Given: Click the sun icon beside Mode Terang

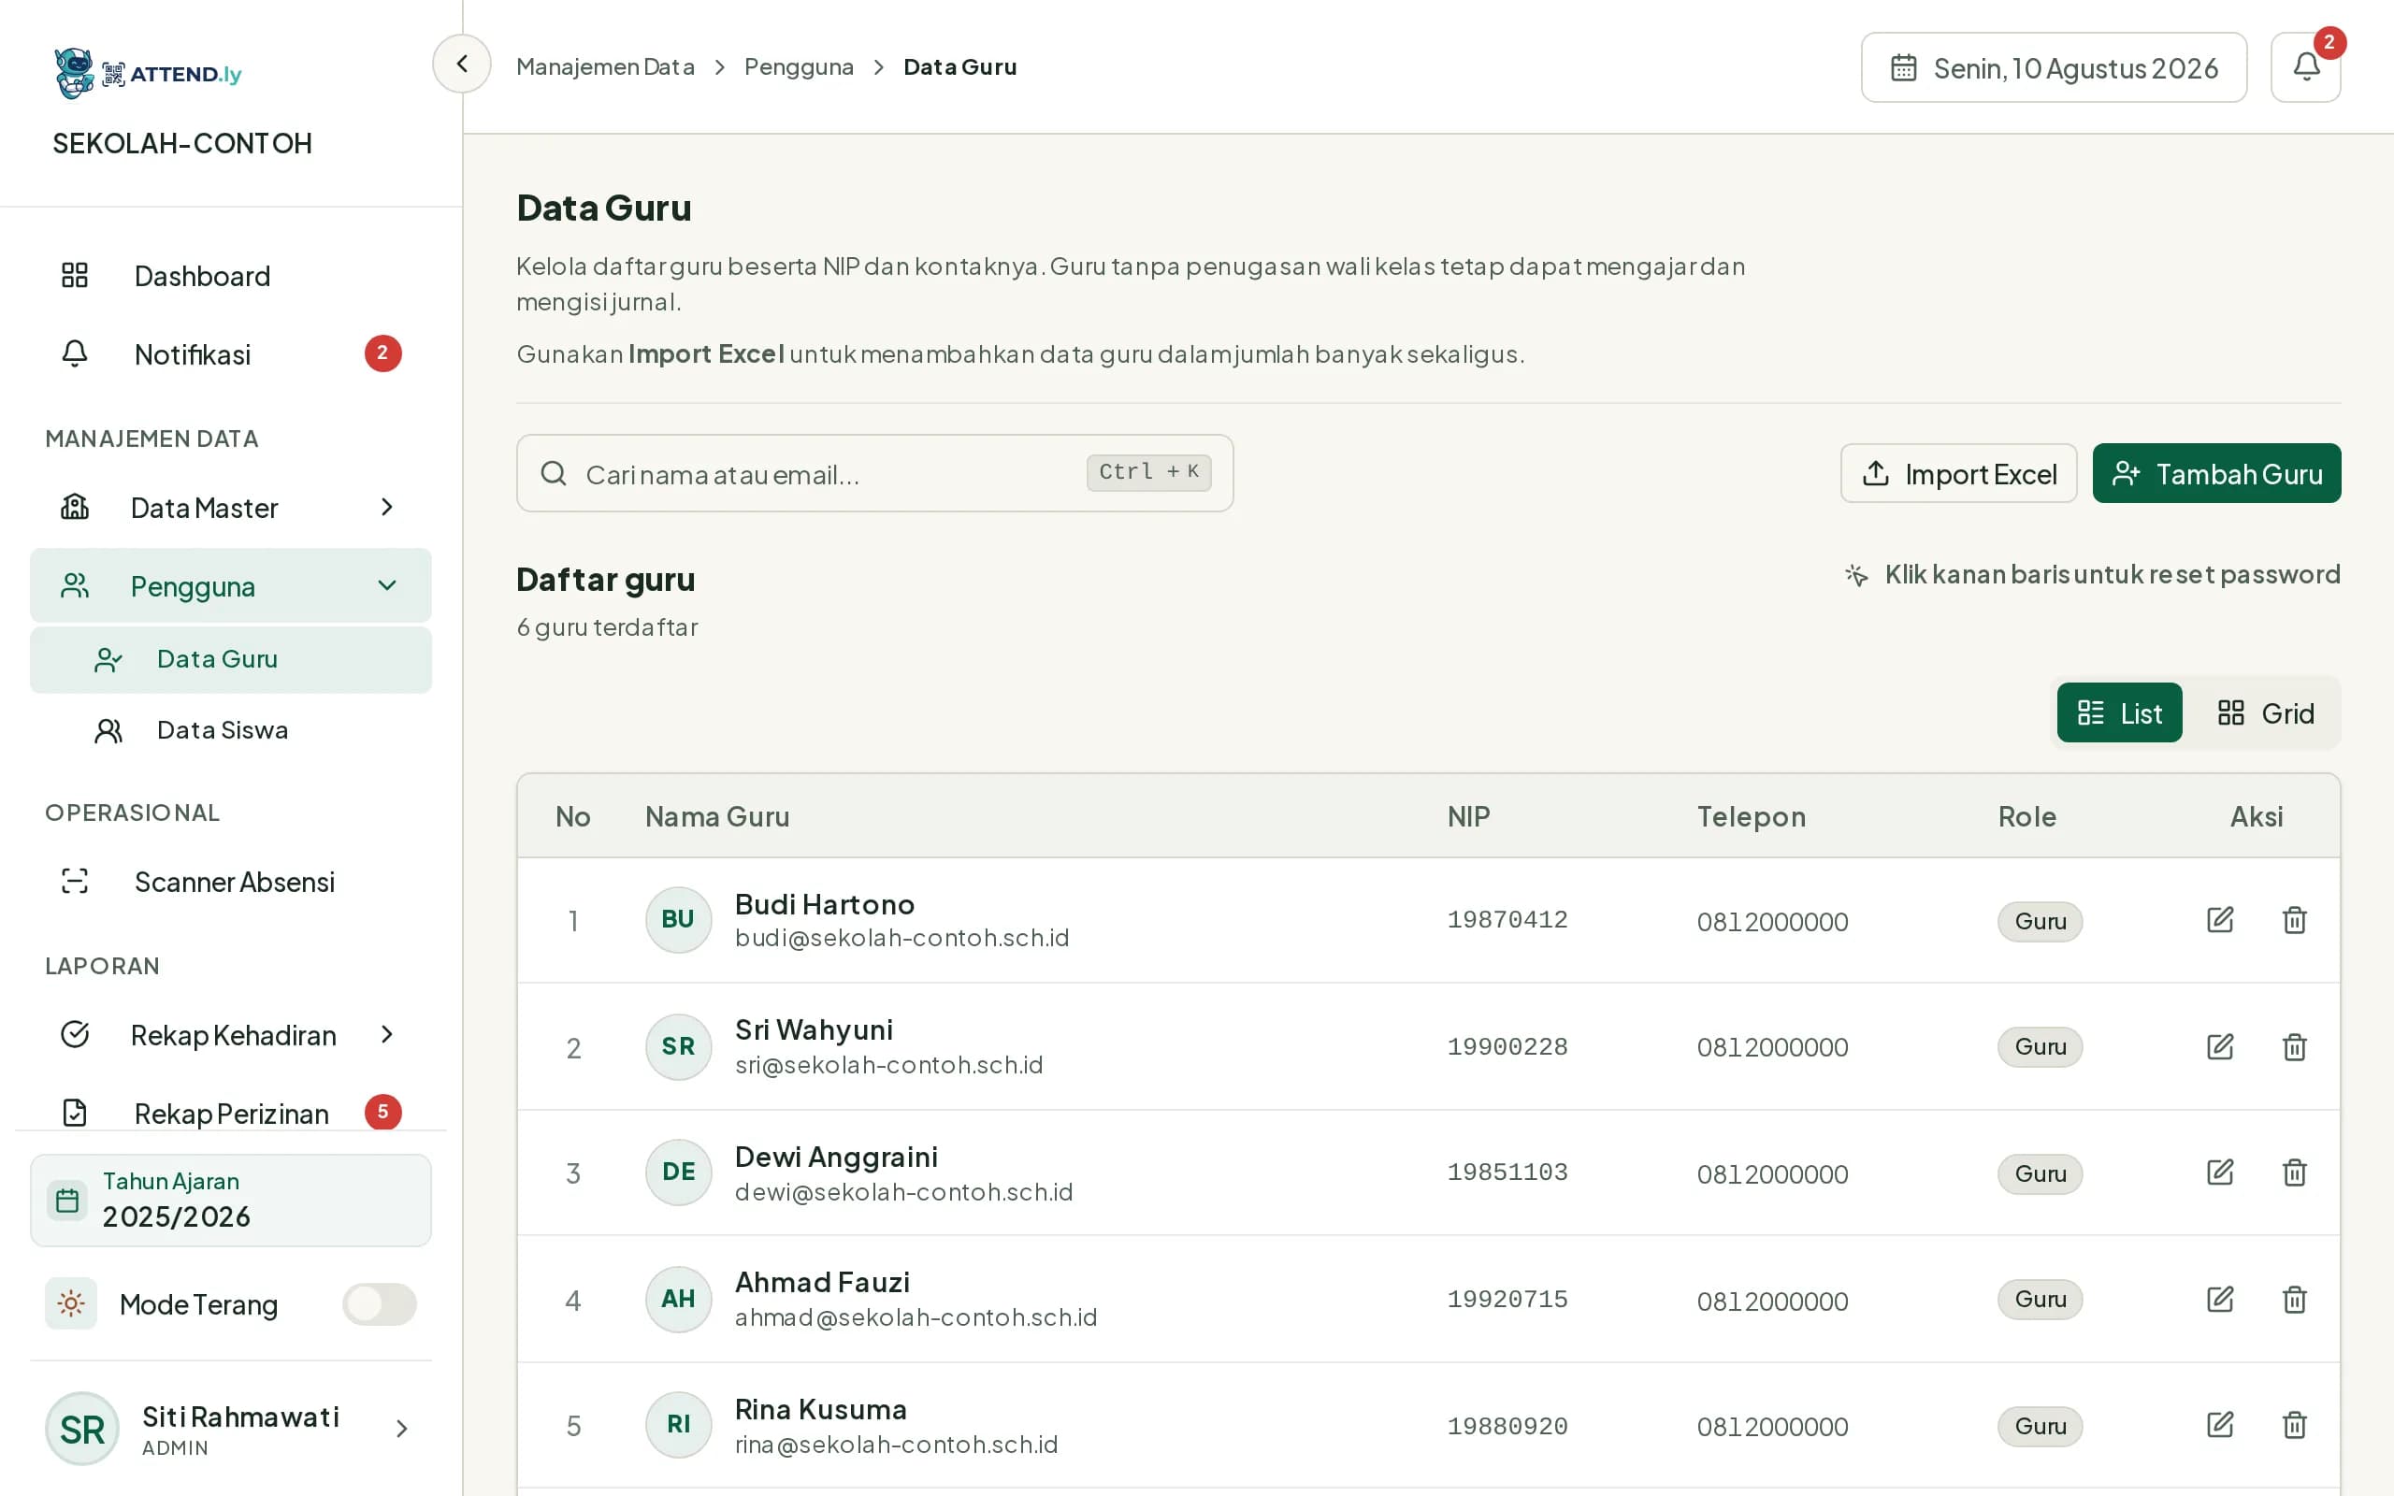Looking at the screenshot, I should click(x=71, y=1303).
